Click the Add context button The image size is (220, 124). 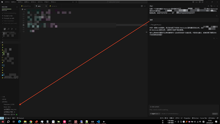click(x=154, y=107)
